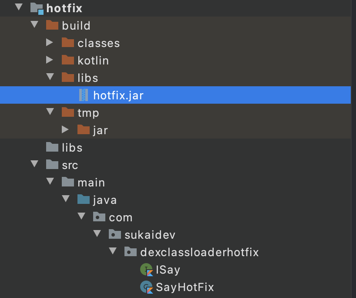The width and height of the screenshot is (356, 298).
Task: Click the hotfix module folder icon
Action: point(37,8)
